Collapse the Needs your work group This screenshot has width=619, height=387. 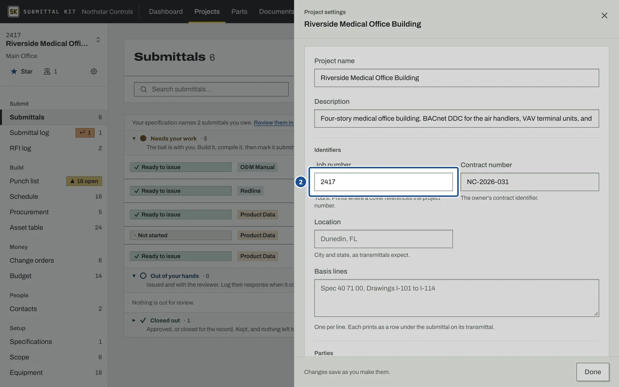click(134, 139)
